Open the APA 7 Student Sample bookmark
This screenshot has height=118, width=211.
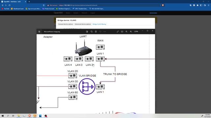pos(80,9)
